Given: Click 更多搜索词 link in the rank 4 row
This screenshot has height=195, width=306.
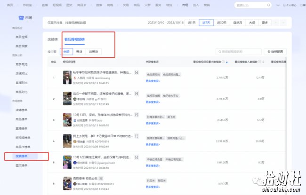Looking at the screenshot, I should (x=153, y=145).
